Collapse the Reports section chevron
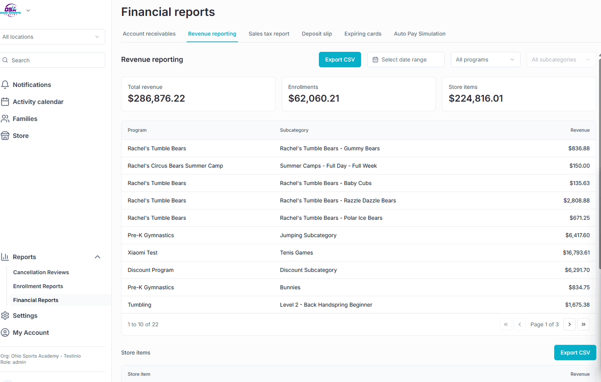This screenshot has width=601, height=382. tap(97, 257)
